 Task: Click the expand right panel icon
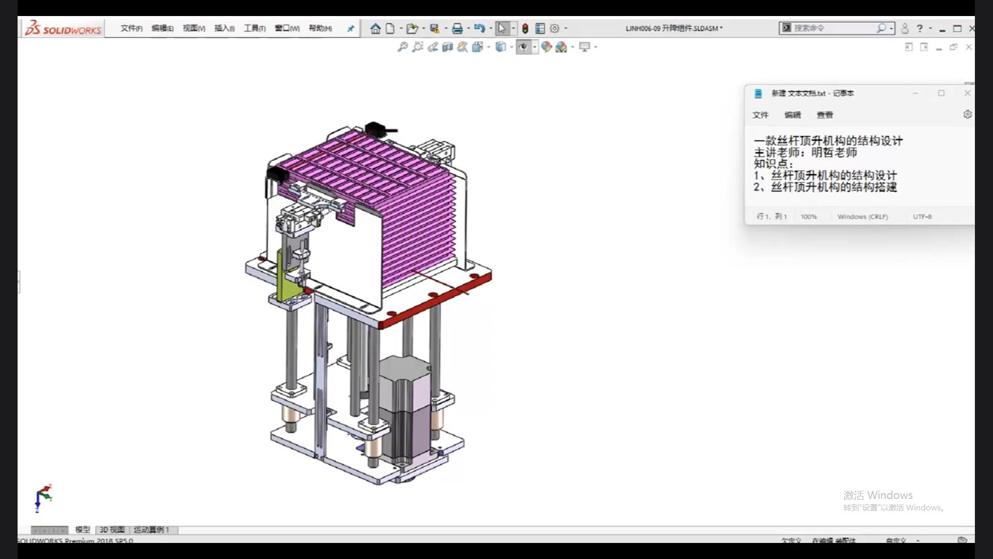click(924, 47)
